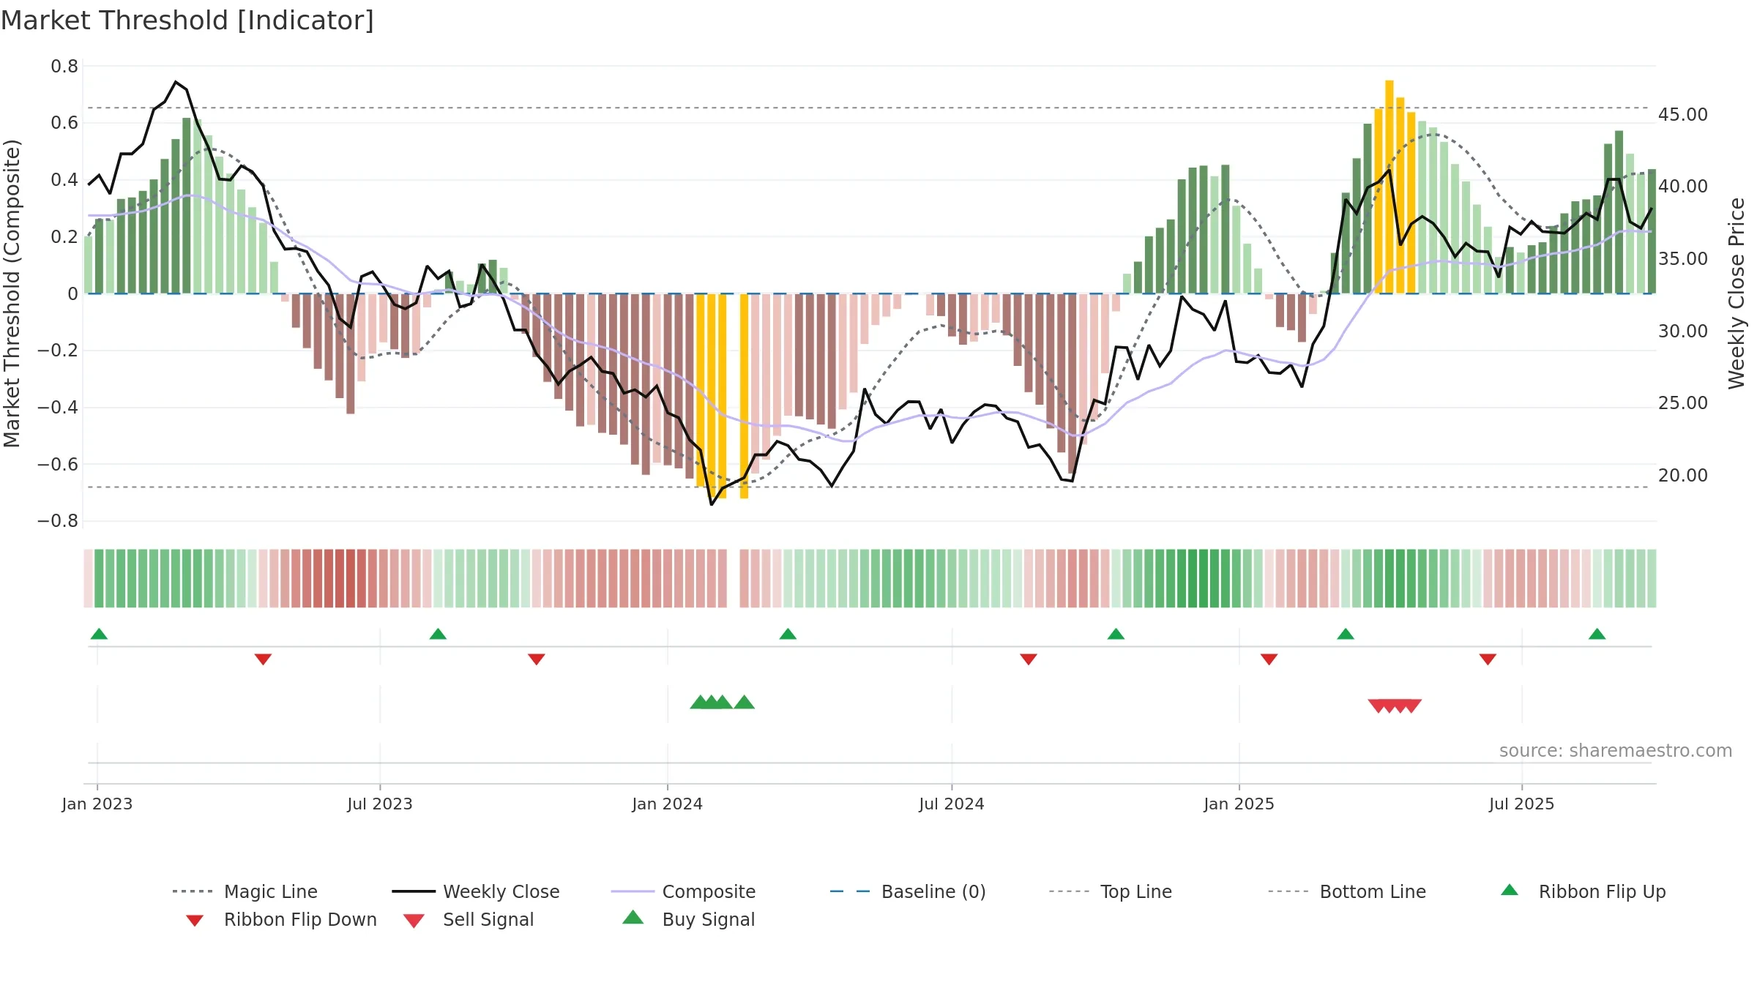Toggle the Magic Line legend entry
The image size is (1757, 988).
pos(245,891)
